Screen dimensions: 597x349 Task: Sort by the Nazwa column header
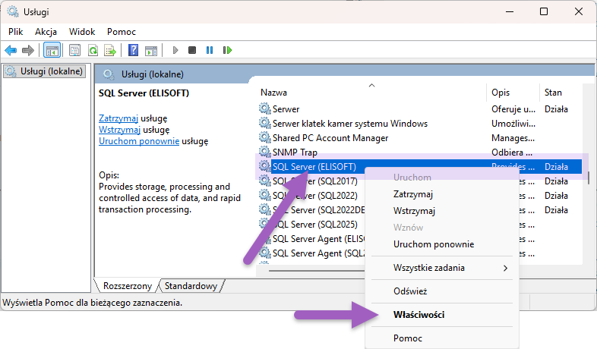click(x=372, y=93)
